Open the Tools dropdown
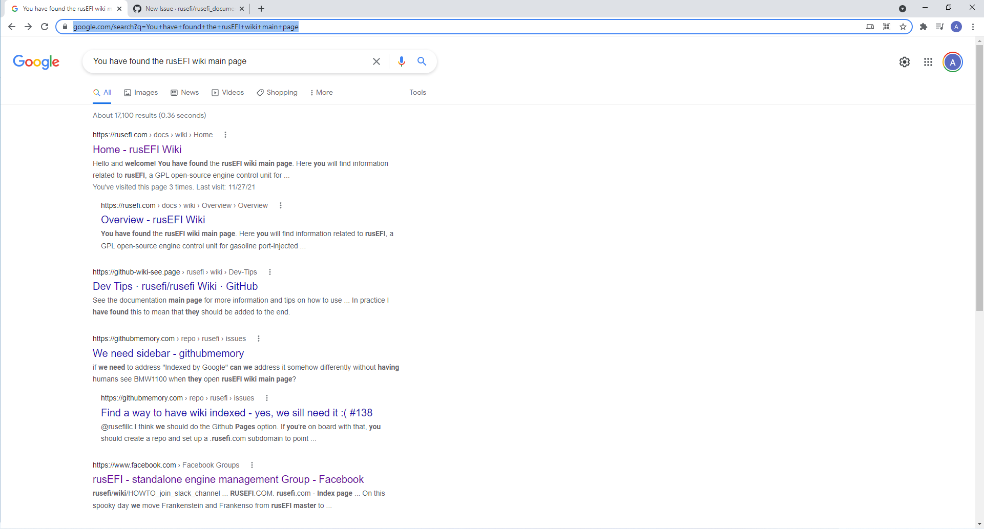This screenshot has height=529, width=984. [417, 92]
